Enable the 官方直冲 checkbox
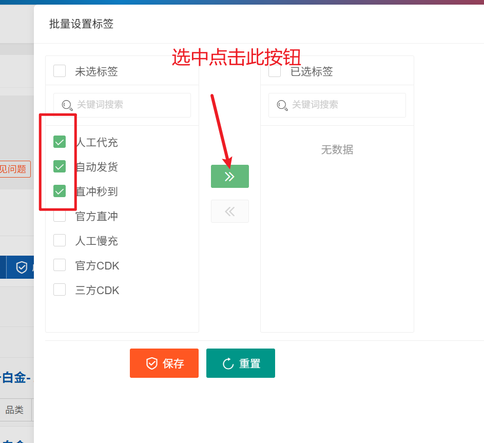Viewport: 484px width, 443px height. [x=60, y=216]
